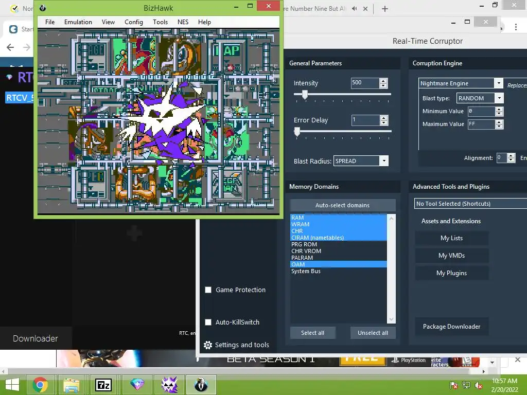This screenshot has height=395, width=527.
Task: Click the Maximum Value field showing FF
Action: [x=482, y=124]
